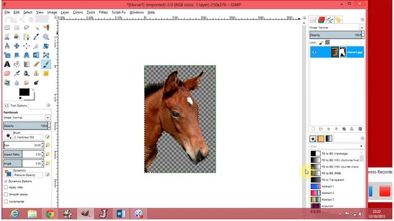
Task: Open the File menu
Action: tap(7, 12)
